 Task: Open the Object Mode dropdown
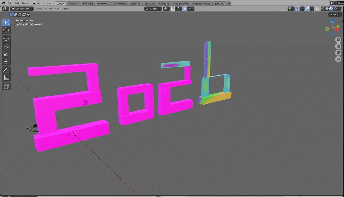pyautogui.click(x=22, y=9)
